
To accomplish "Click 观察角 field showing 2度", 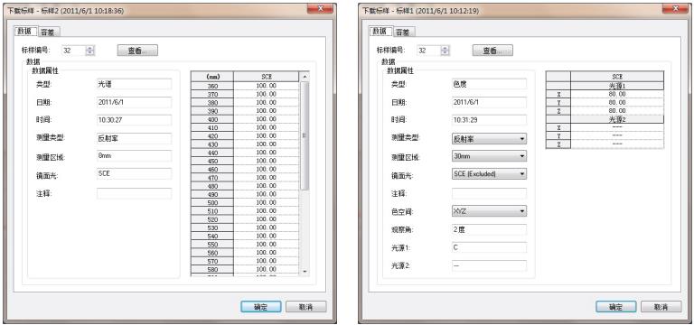I will 489,229.
